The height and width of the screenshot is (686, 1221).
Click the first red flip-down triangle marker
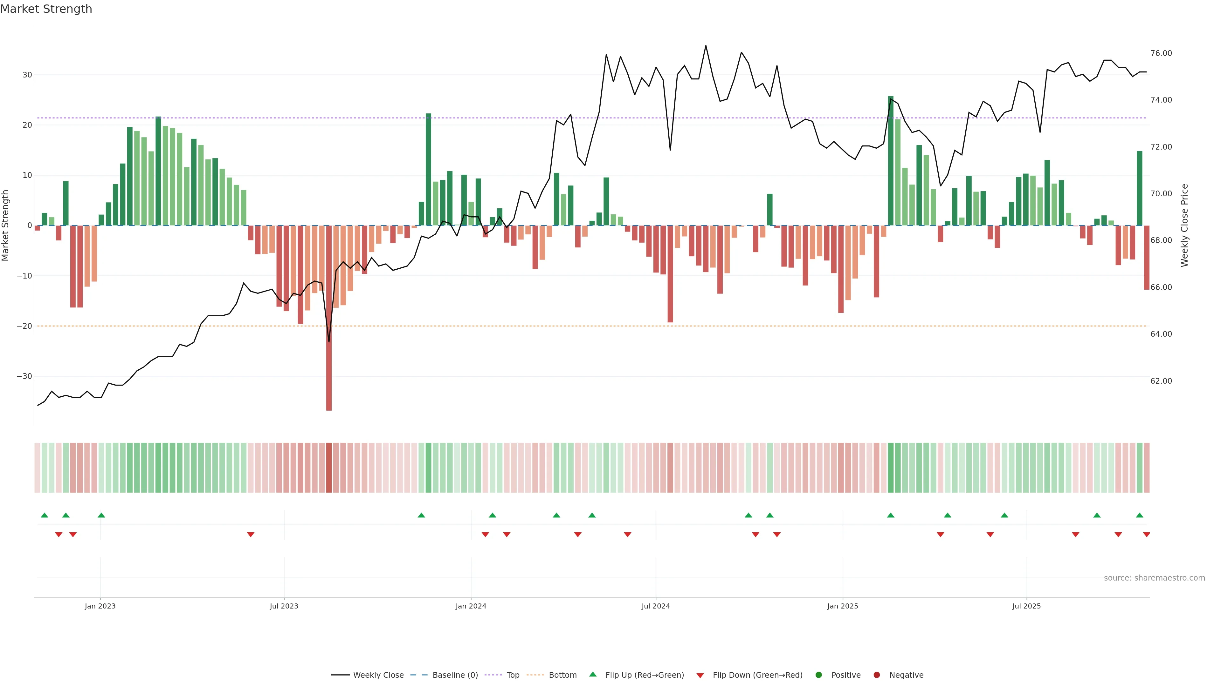point(59,535)
